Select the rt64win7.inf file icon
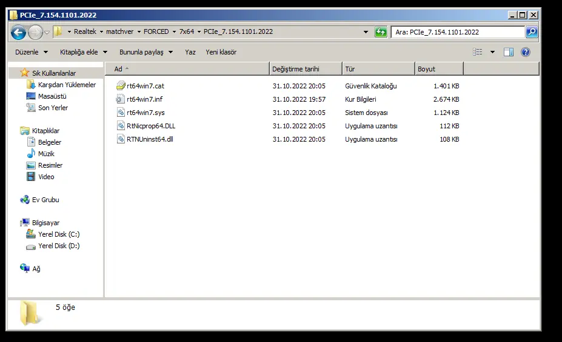 (121, 99)
